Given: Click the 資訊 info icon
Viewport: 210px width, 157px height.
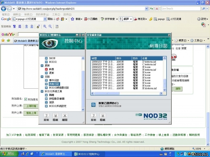Looking at the screenshot, I should point(46,102).
